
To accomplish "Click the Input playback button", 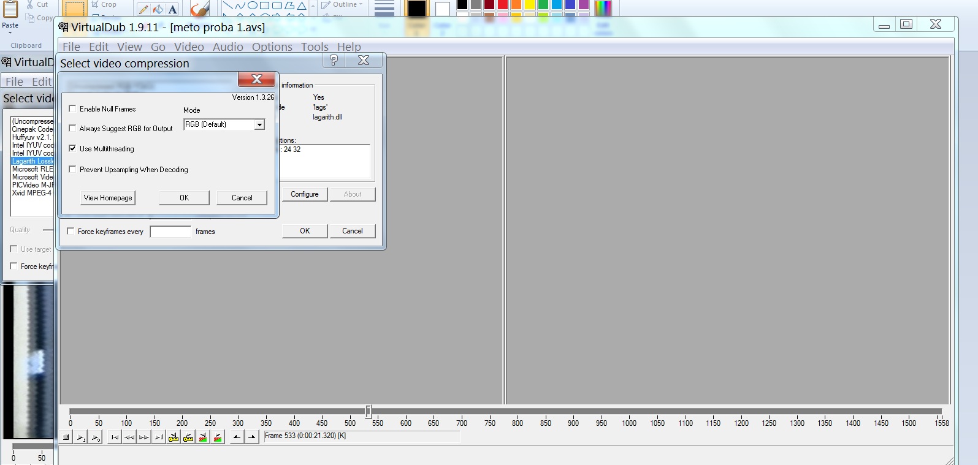I will pos(81,437).
